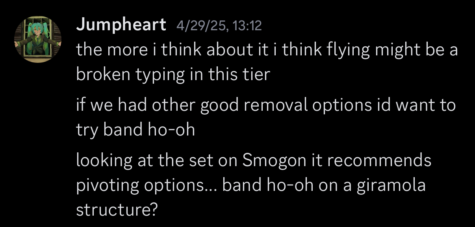
Task: Click the 13:12 time in the timestamp
Action: 247,26
